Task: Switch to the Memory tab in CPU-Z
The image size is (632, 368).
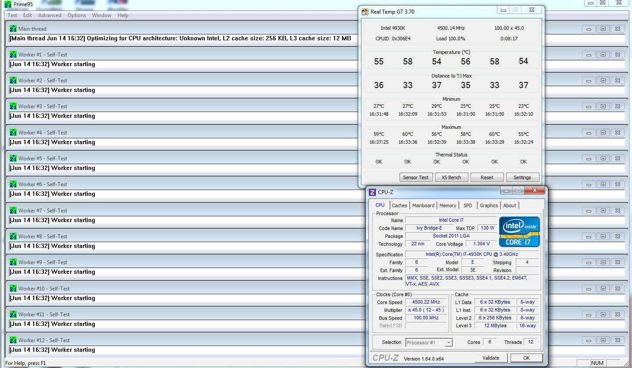Action: tap(448, 205)
